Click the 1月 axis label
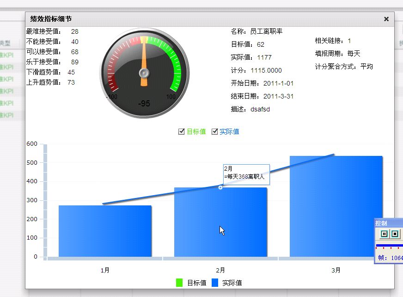The width and height of the screenshot is (403, 297). (105, 270)
